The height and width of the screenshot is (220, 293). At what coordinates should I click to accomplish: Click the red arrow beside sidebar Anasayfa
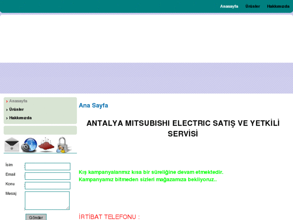[x=7, y=101]
